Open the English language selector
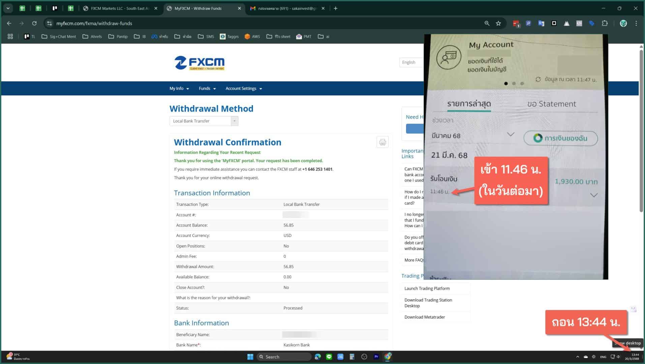The height and width of the screenshot is (364, 645). (411, 62)
